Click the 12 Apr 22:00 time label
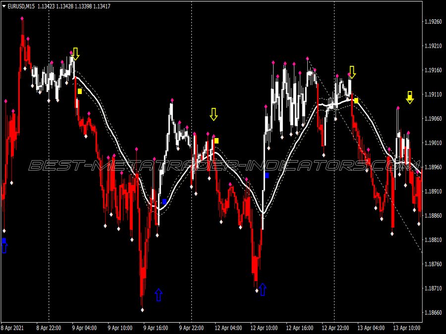The width and height of the screenshot is (446, 334). click(335, 328)
